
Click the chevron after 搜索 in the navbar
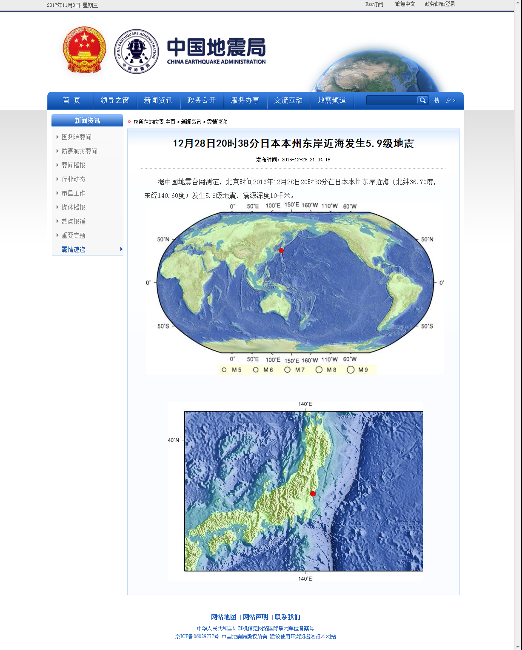pos(454,100)
